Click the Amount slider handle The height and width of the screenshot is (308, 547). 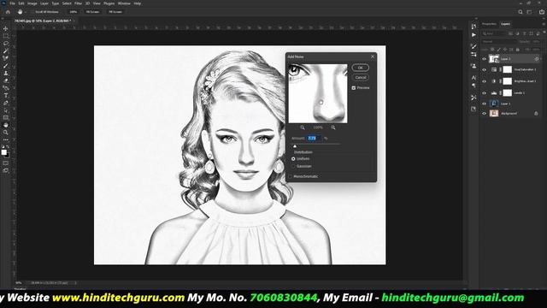point(295,146)
